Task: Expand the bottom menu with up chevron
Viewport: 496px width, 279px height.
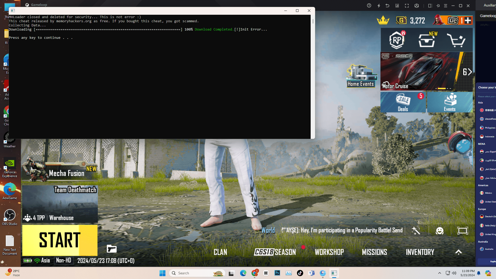Action: click(459, 252)
